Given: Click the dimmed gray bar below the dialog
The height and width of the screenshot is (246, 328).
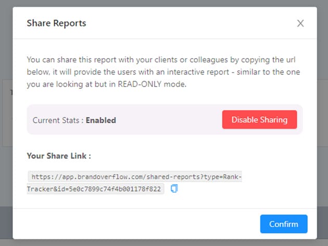Looking at the screenshot, I should point(164,243).
